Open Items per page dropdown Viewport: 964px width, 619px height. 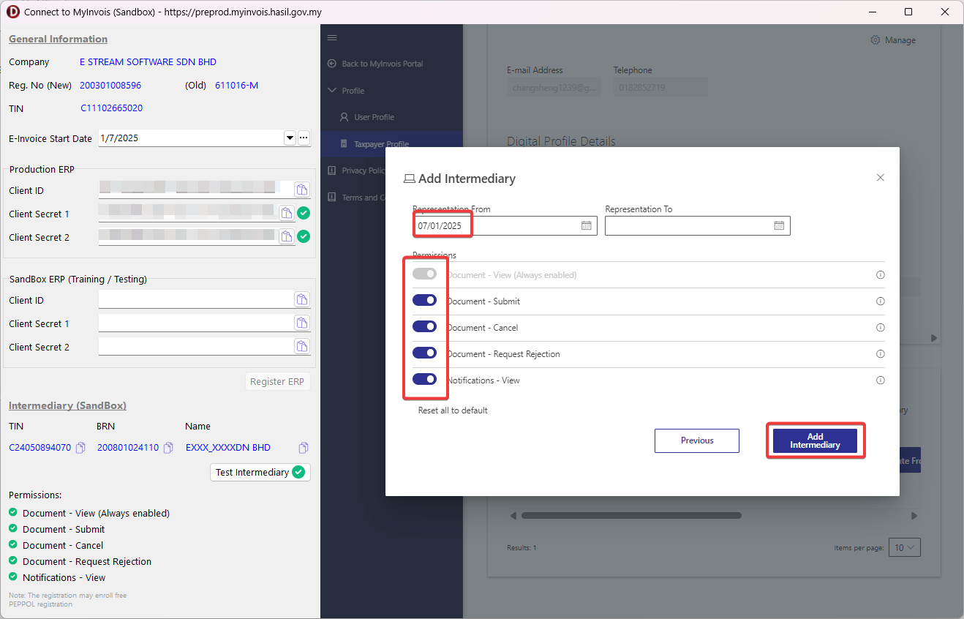click(x=904, y=547)
